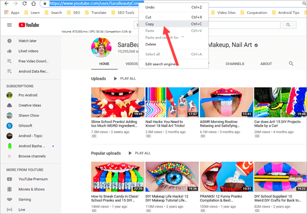Open Liked videos in the sidebar
This screenshot has height=214, width=307.
[28, 51]
